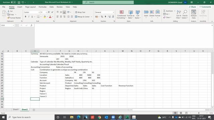This screenshot has width=214, height=120.
Task: Switch to the Formulas tab
Action: click(x=42, y=7)
